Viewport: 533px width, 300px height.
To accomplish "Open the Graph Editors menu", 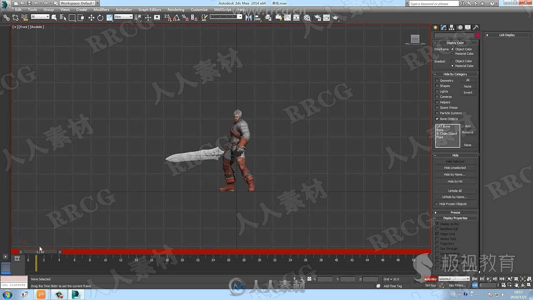I will 149,10.
